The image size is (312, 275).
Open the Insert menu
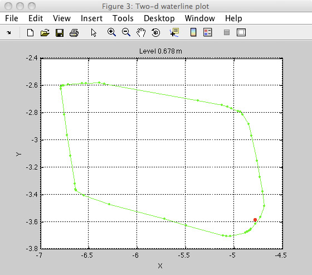[x=91, y=18]
